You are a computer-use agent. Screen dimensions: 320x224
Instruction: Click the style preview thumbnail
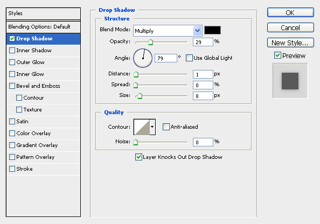(290, 81)
